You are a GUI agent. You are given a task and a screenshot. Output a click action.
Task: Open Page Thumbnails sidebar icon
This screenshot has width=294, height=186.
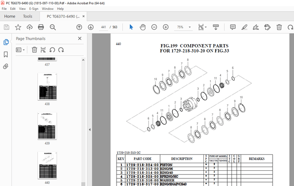(6, 42)
